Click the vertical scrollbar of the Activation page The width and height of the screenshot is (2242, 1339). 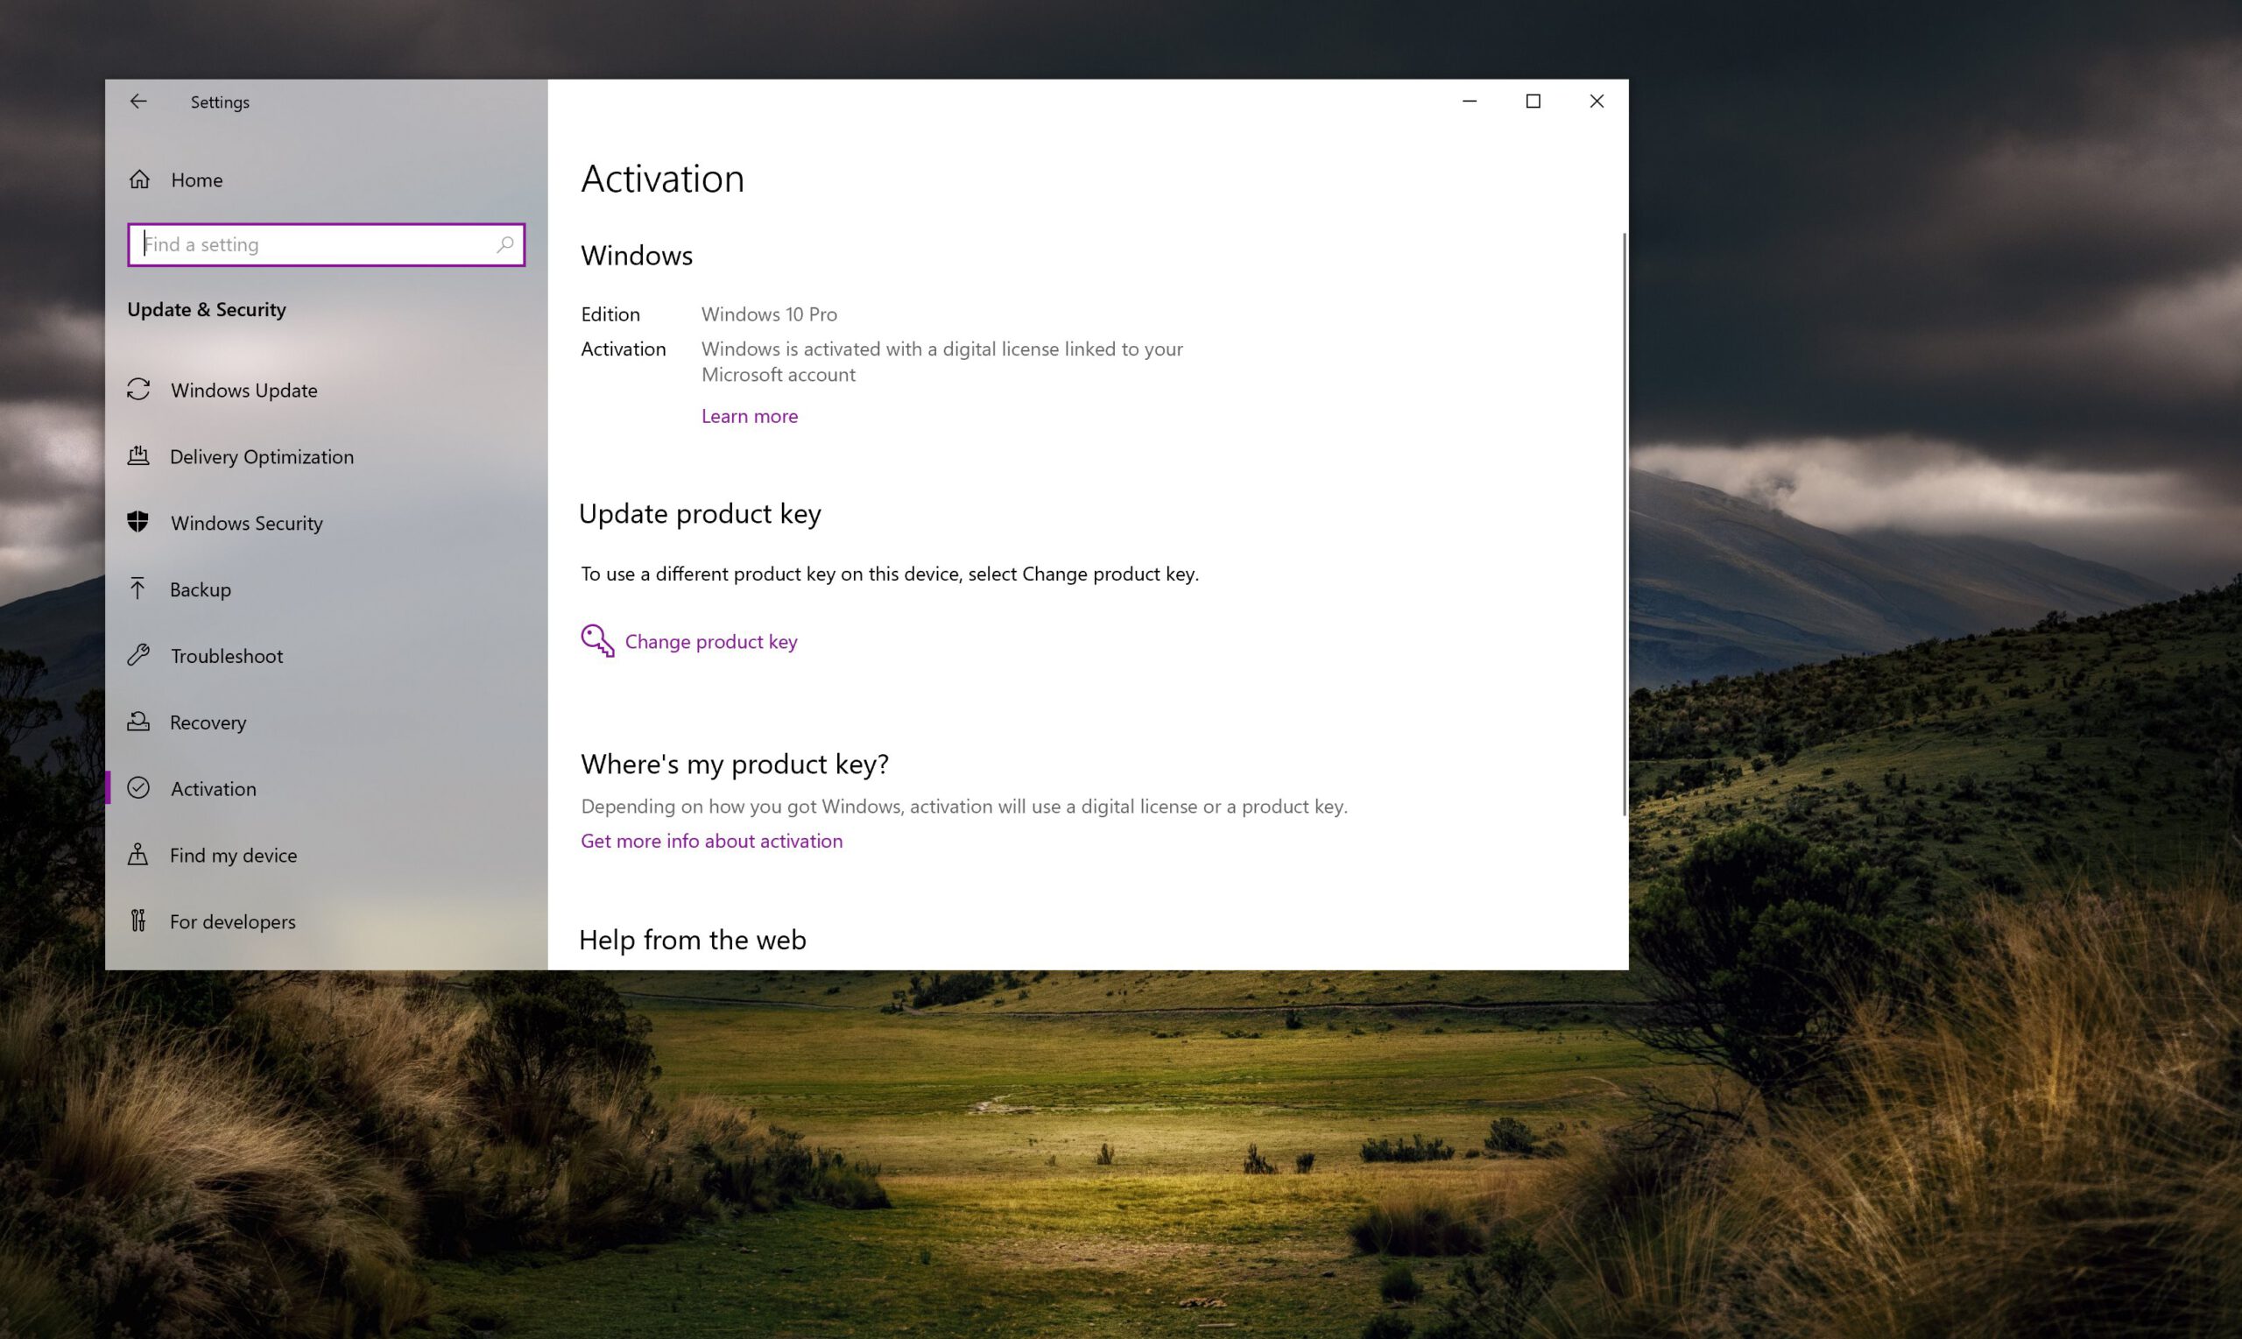1624,524
